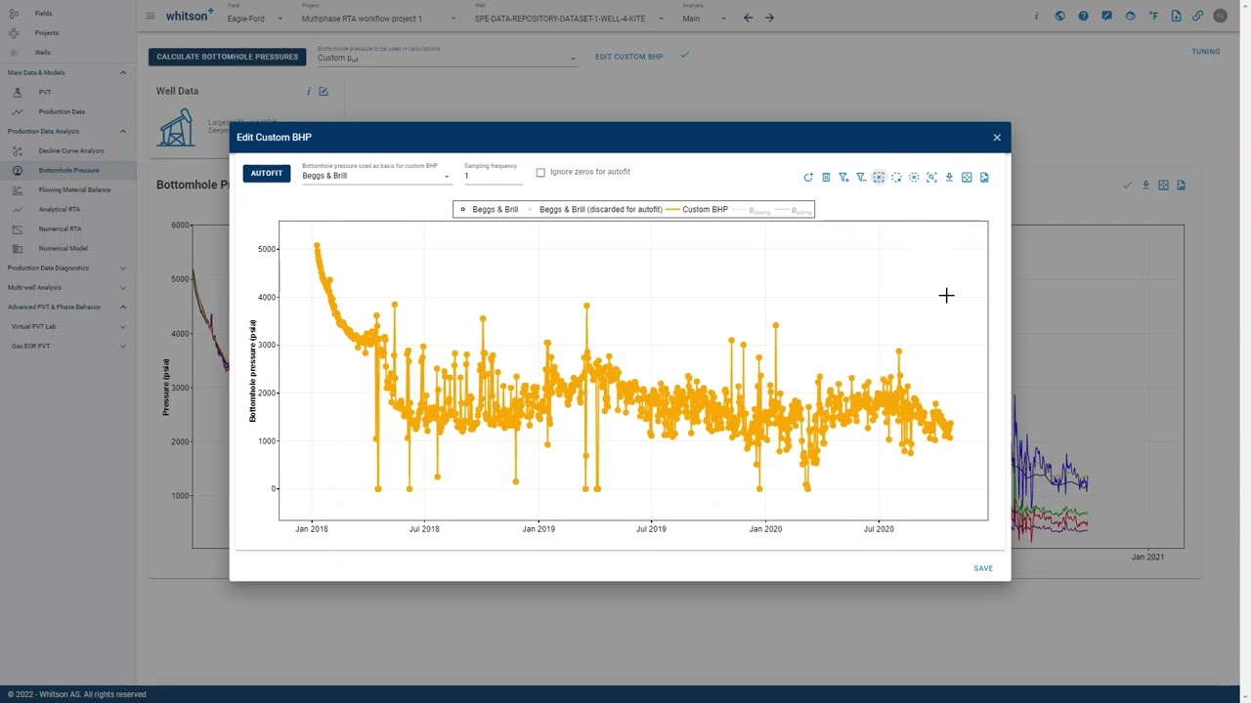Click the cloud link icon in top bar
The width and height of the screenshot is (1251, 703).
pyautogui.click(x=1131, y=17)
